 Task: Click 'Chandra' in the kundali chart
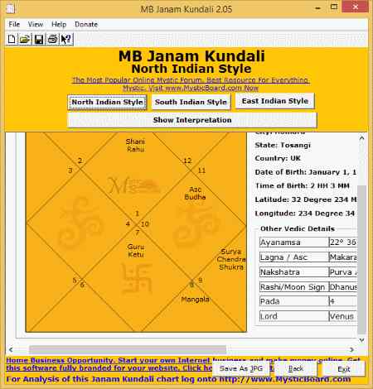[231, 259]
